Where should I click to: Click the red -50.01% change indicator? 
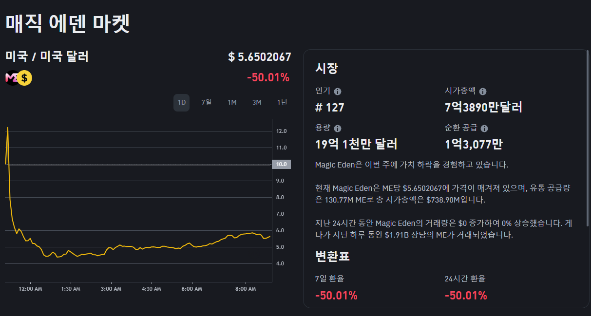(269, 77)
